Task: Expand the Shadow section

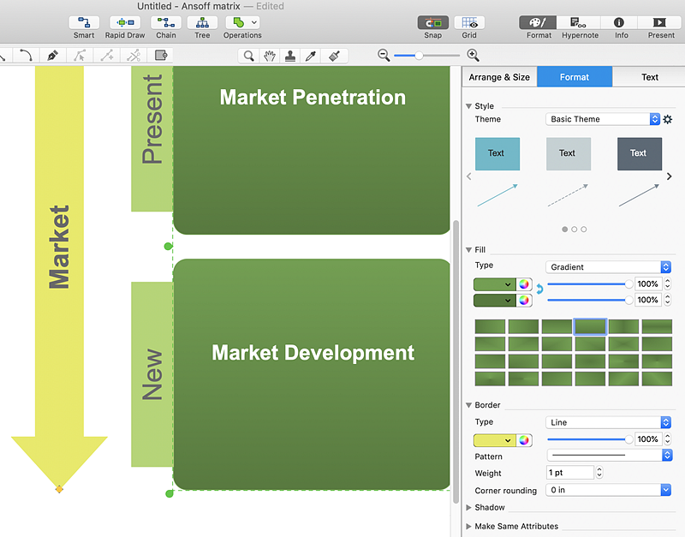Action: coord(469,508)
